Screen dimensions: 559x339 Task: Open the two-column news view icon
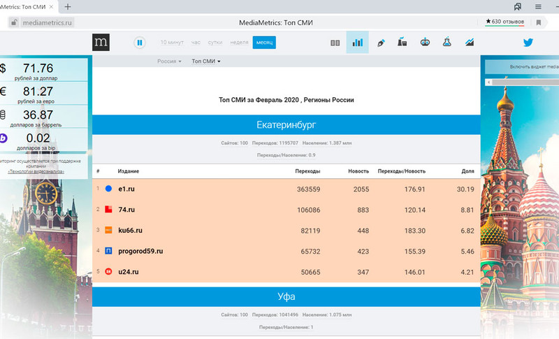335,43
